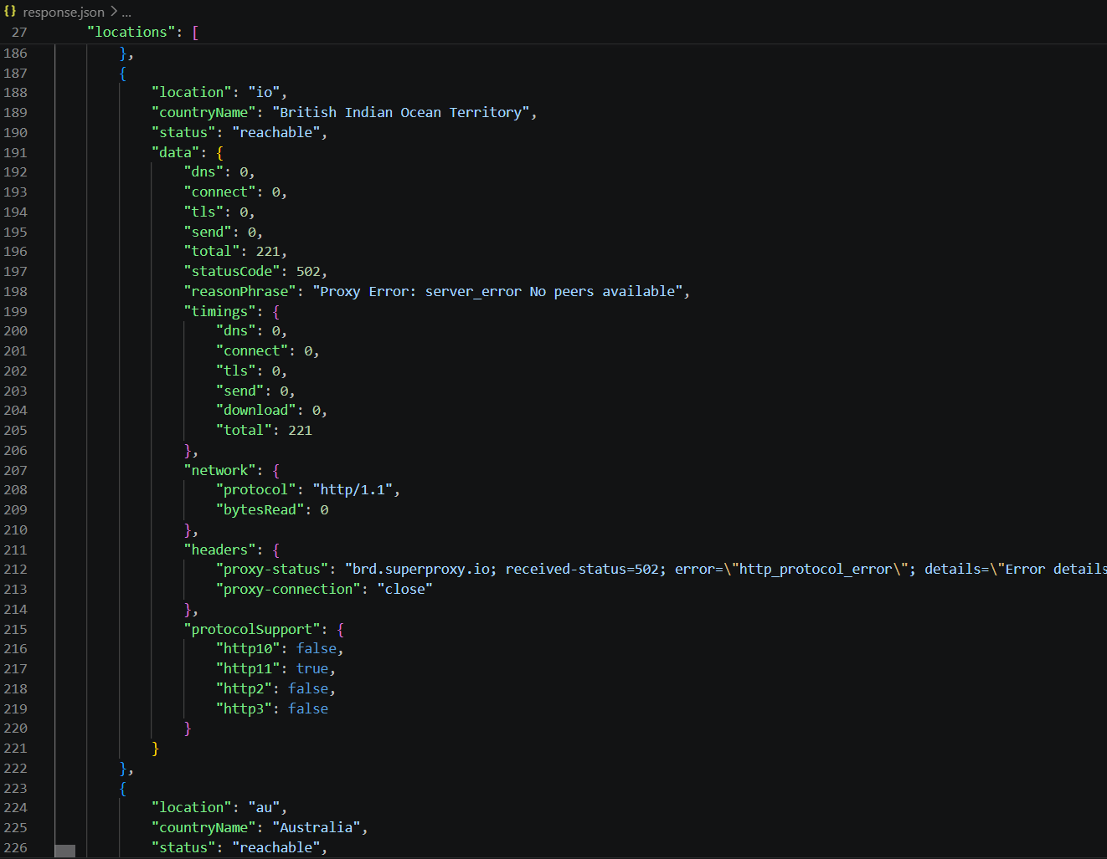The image size is (1107, 859).
Task: Click the value 221 on line 196
Action: [x=268, y=252]
